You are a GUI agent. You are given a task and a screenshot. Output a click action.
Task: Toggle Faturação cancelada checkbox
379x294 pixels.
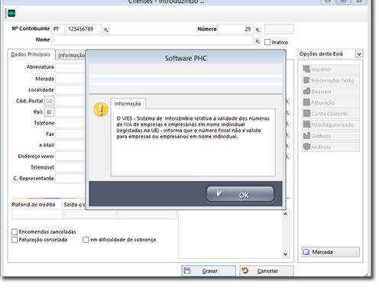tap(15, 240)
